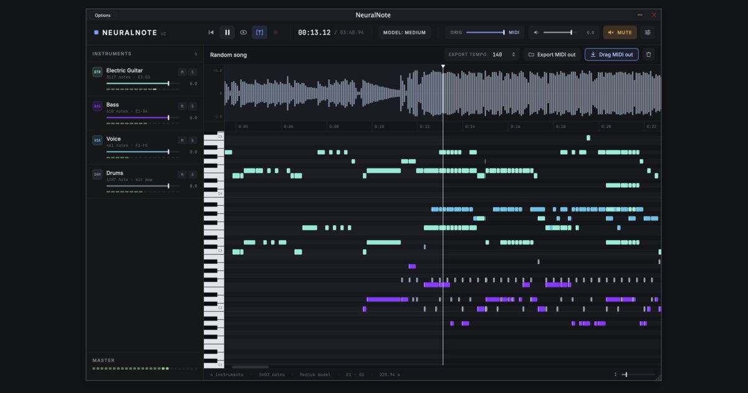Image resolution: width=748 pixels, height=393 pixels.
Task: Open the Model: Medium selector
Action: [x=405, y=32]
